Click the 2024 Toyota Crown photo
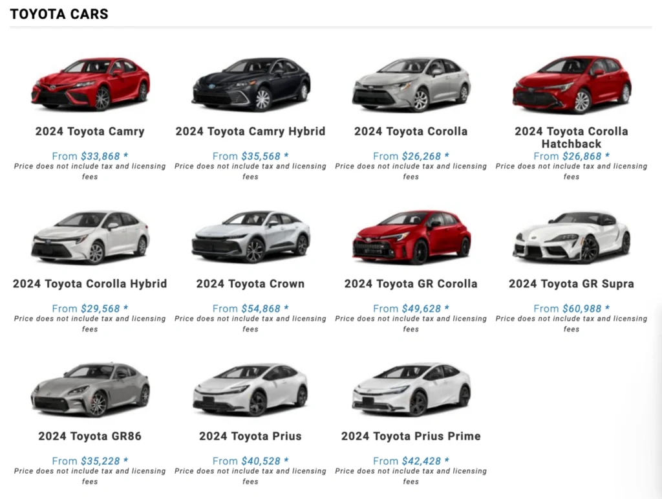Screen dimensions: 662x499 click(x=251, y=237)
